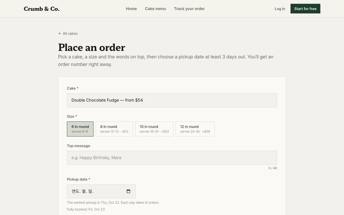The height and width of the screenshot is (215, 344).
Task: Pick the 10 in round size option
Action: pos(154,129)
